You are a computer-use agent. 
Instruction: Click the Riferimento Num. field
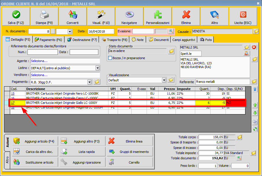(x=43, y=52)
